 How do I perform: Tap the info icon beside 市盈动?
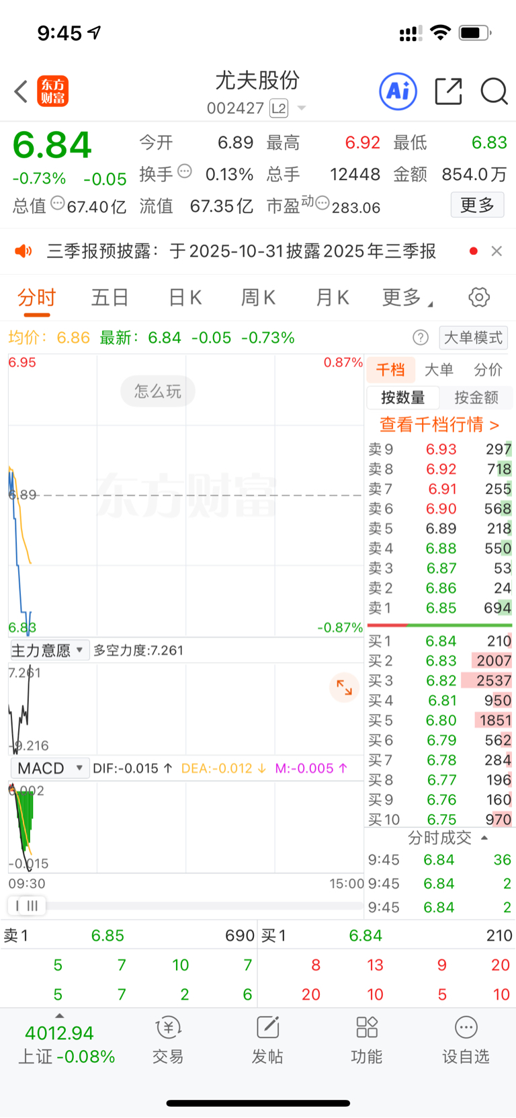(322, 203)
